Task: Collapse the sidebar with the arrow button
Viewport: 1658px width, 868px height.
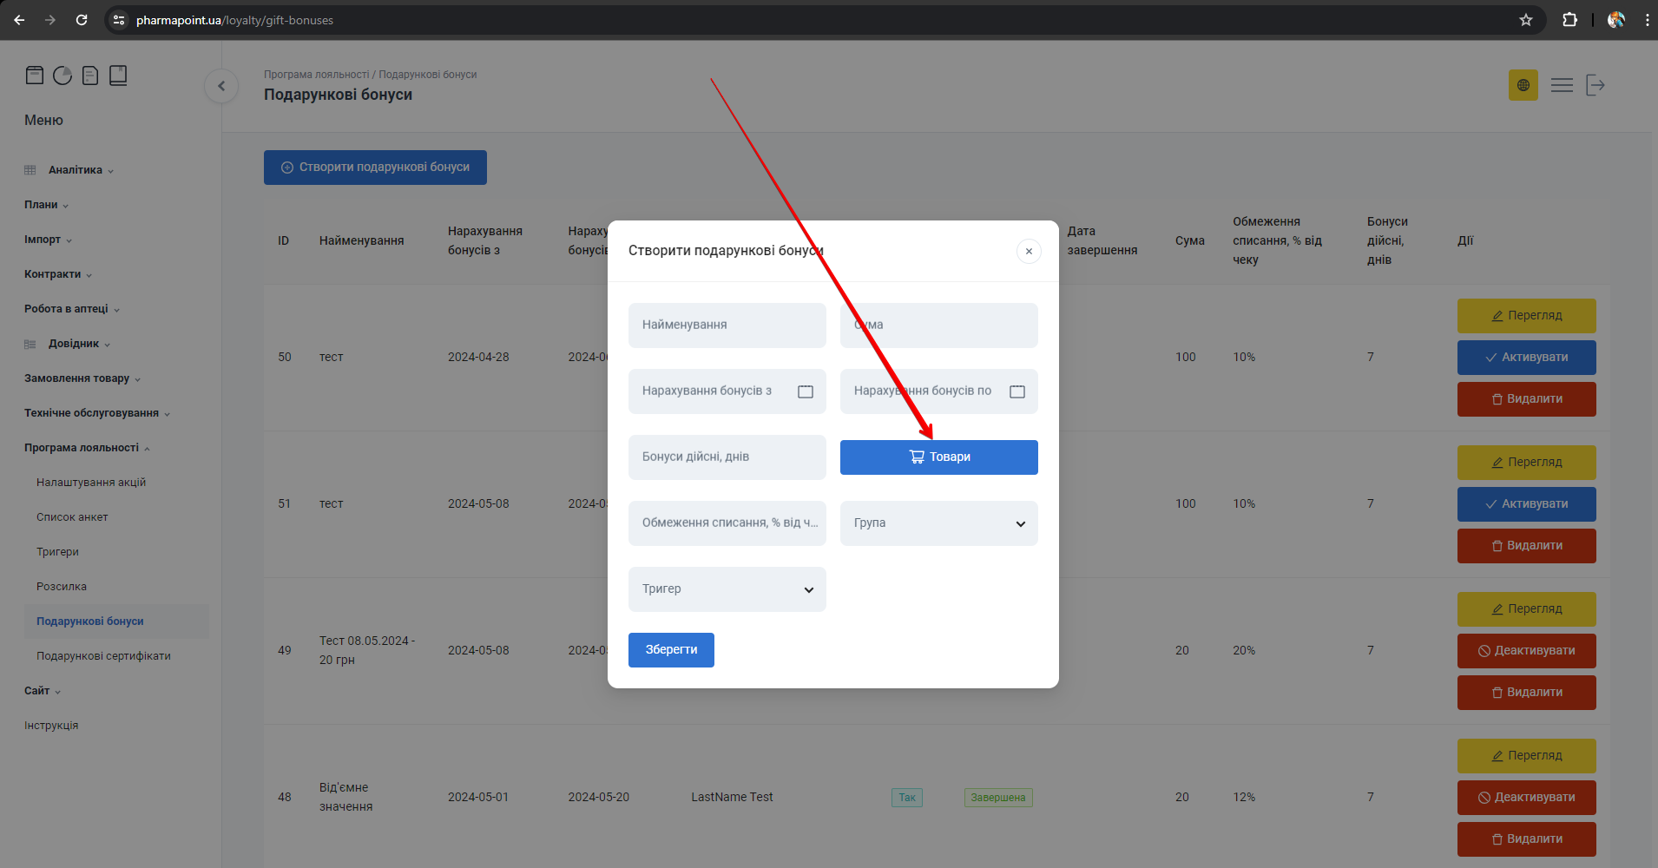Action: coord(221,86)
